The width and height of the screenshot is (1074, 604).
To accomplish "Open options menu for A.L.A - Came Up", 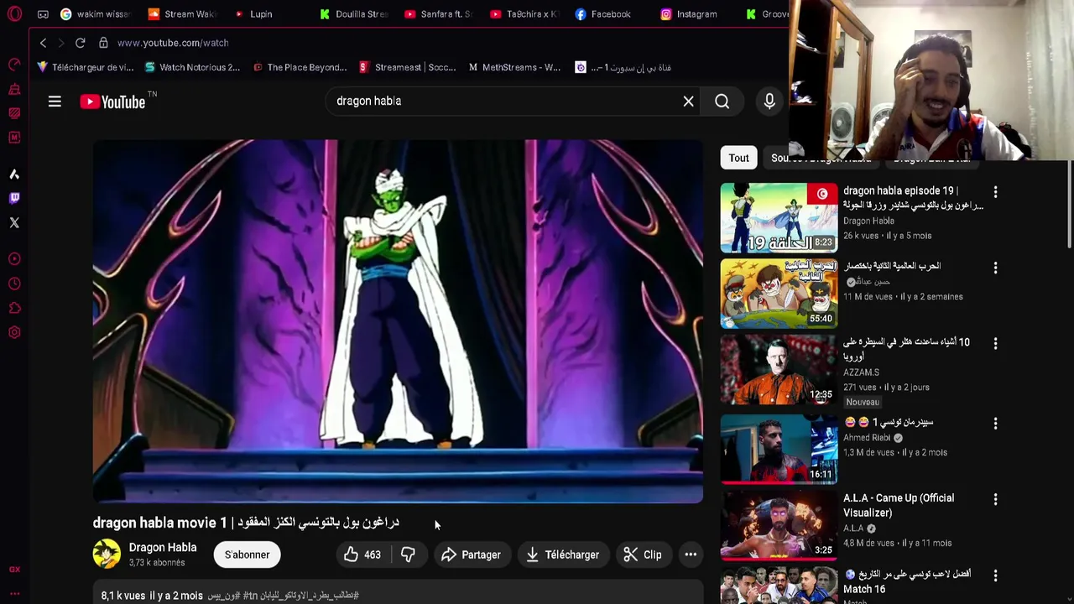I will tap(995, 499).
